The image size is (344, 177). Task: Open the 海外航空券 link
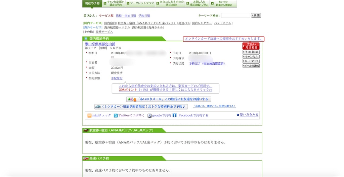tap(139, 27)
